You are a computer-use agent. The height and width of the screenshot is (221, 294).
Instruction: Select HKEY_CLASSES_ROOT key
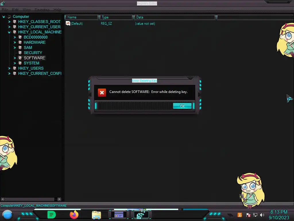point(39,22)
